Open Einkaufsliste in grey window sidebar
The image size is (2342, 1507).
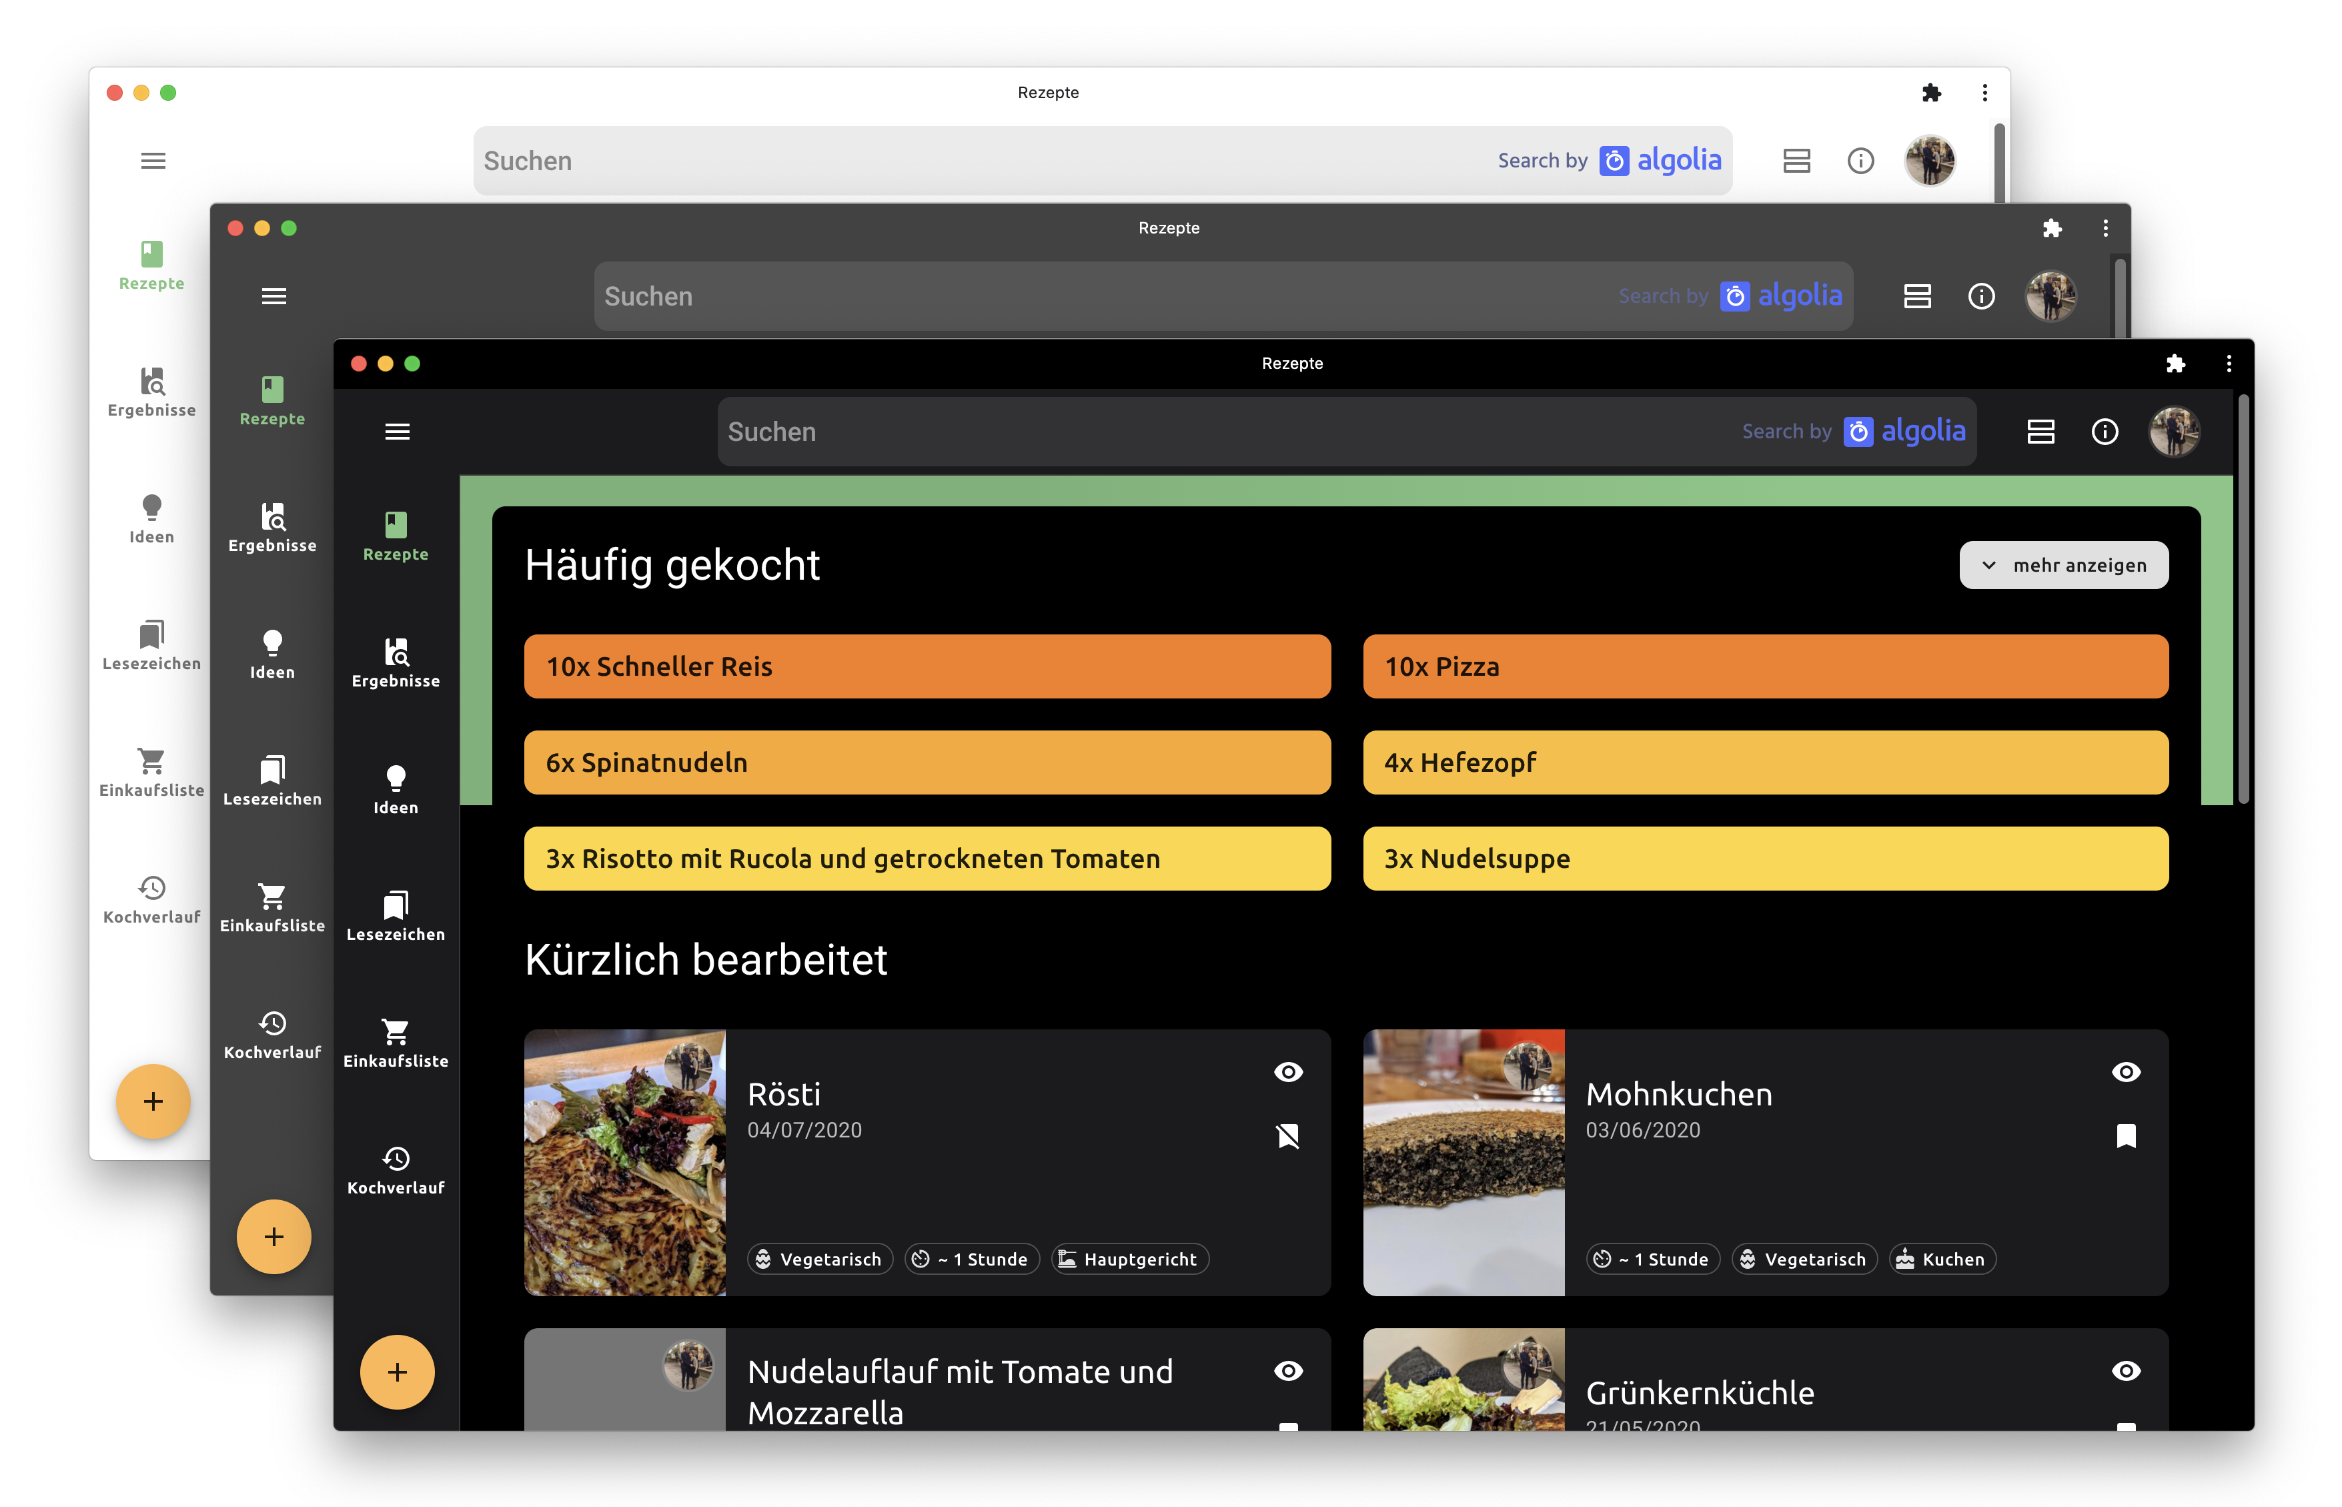pyautogui.click(x=273, y=908)
